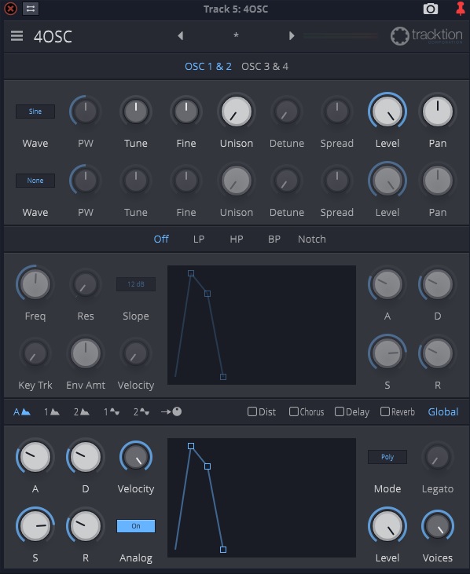The image size is (470, 574).
Task: Click the Legato knob
Action: pos(438,457)
